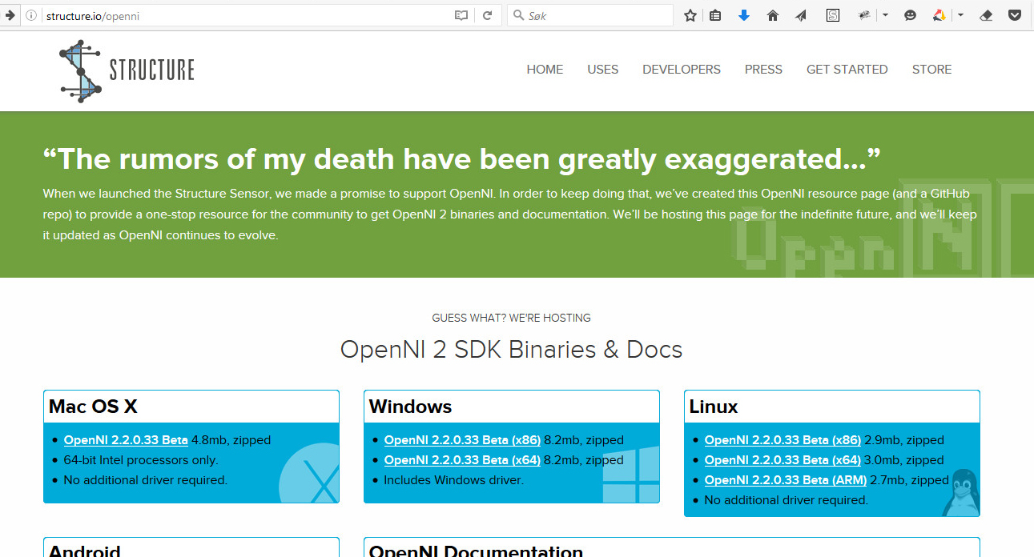
Task: Open the HOME menu item
Action: click(x=545, y=70)
